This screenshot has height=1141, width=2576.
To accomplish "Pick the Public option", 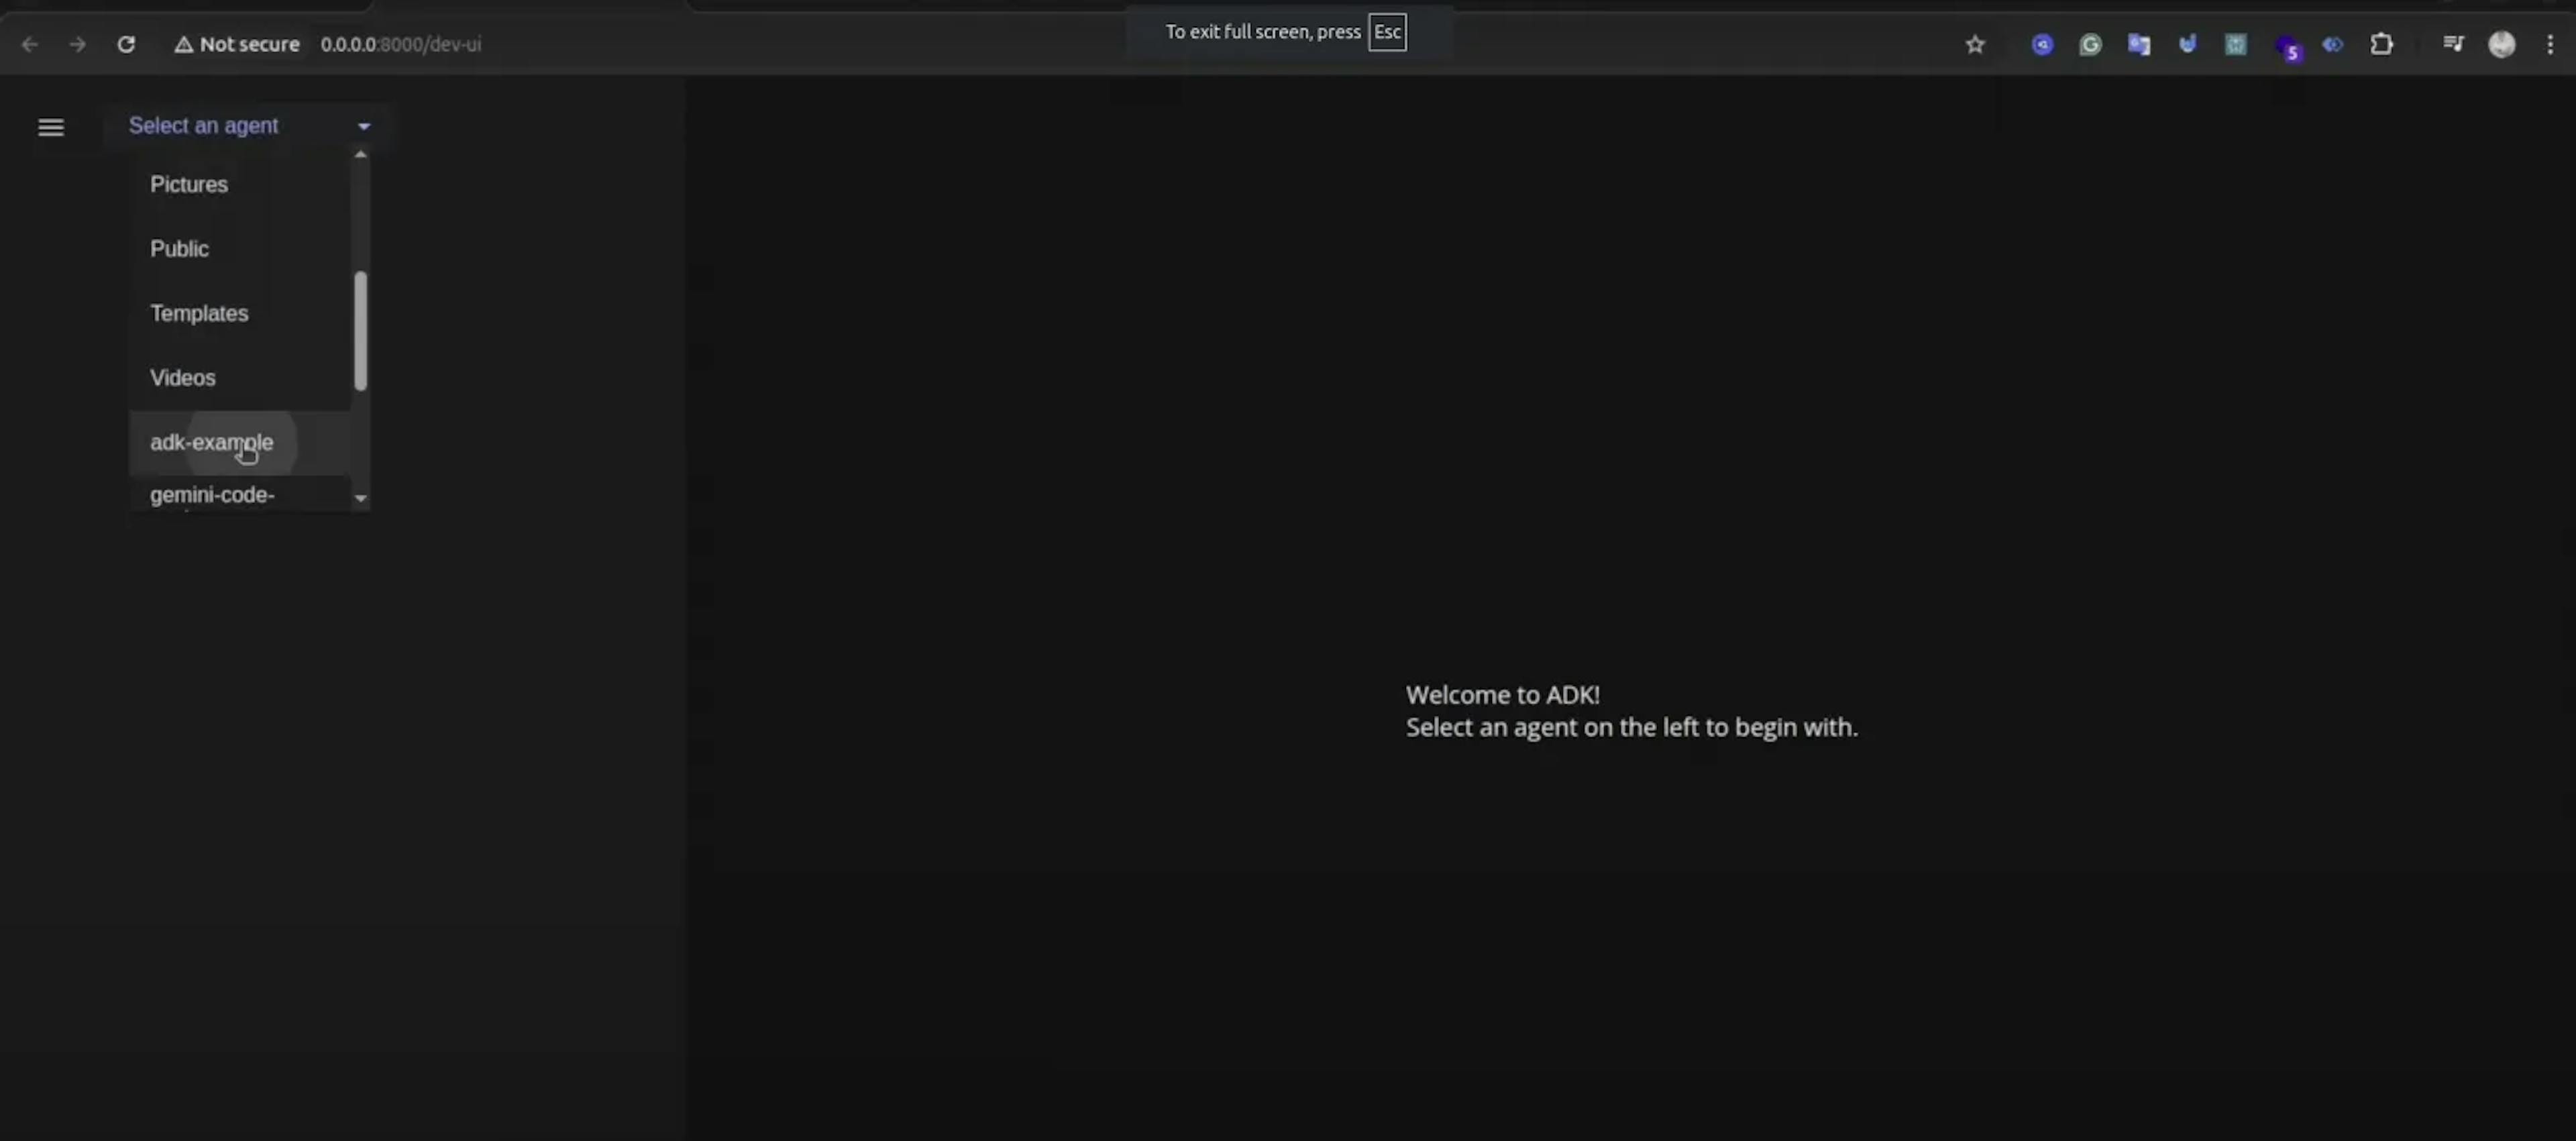I will point(179,249).
